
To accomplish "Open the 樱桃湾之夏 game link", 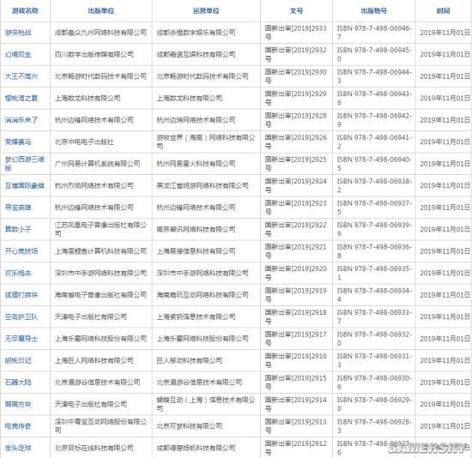I will (21, 98).
